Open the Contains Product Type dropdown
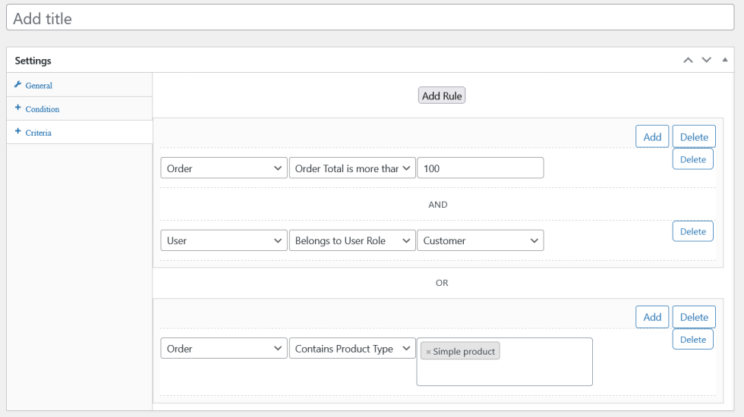Image resolution: width=744 pixels, height=417 pixels. [352, 349]
